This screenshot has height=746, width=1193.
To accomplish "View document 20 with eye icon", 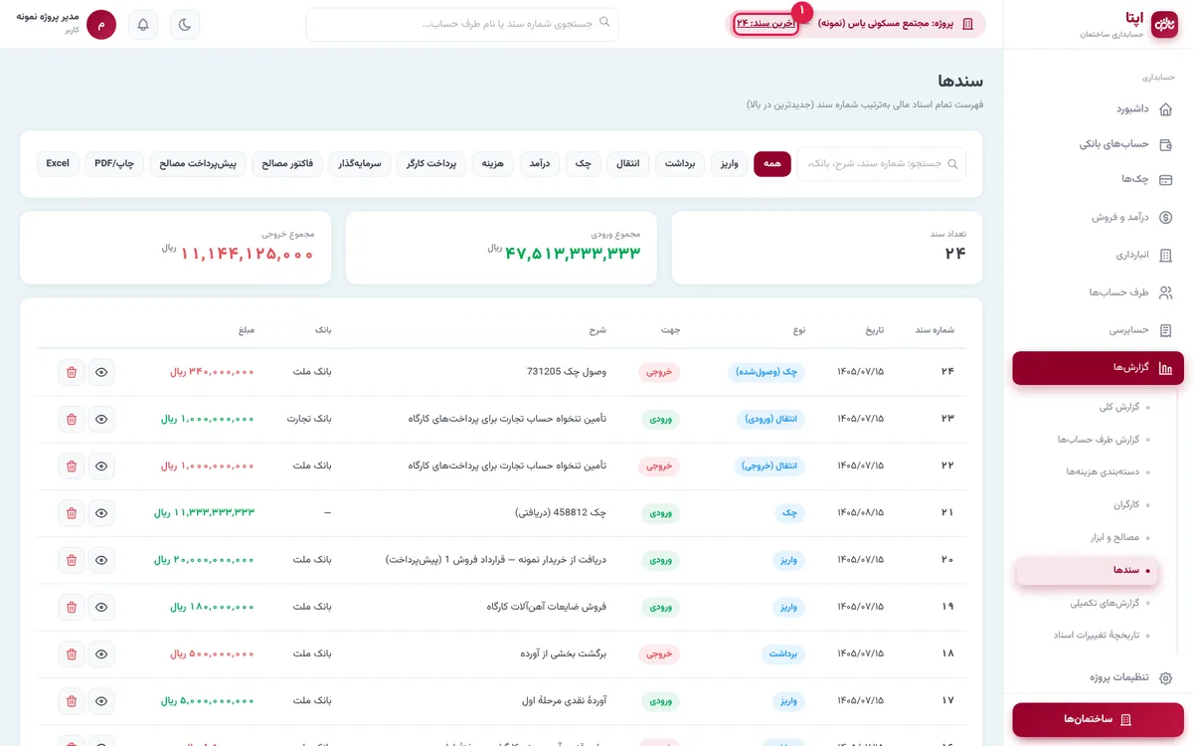I will pyautogui.click(x=101, y=560).
